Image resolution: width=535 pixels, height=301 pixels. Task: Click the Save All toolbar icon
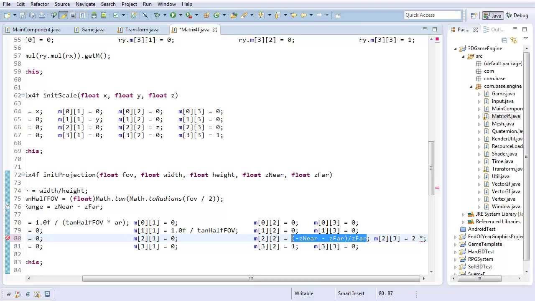pos(32,15)
